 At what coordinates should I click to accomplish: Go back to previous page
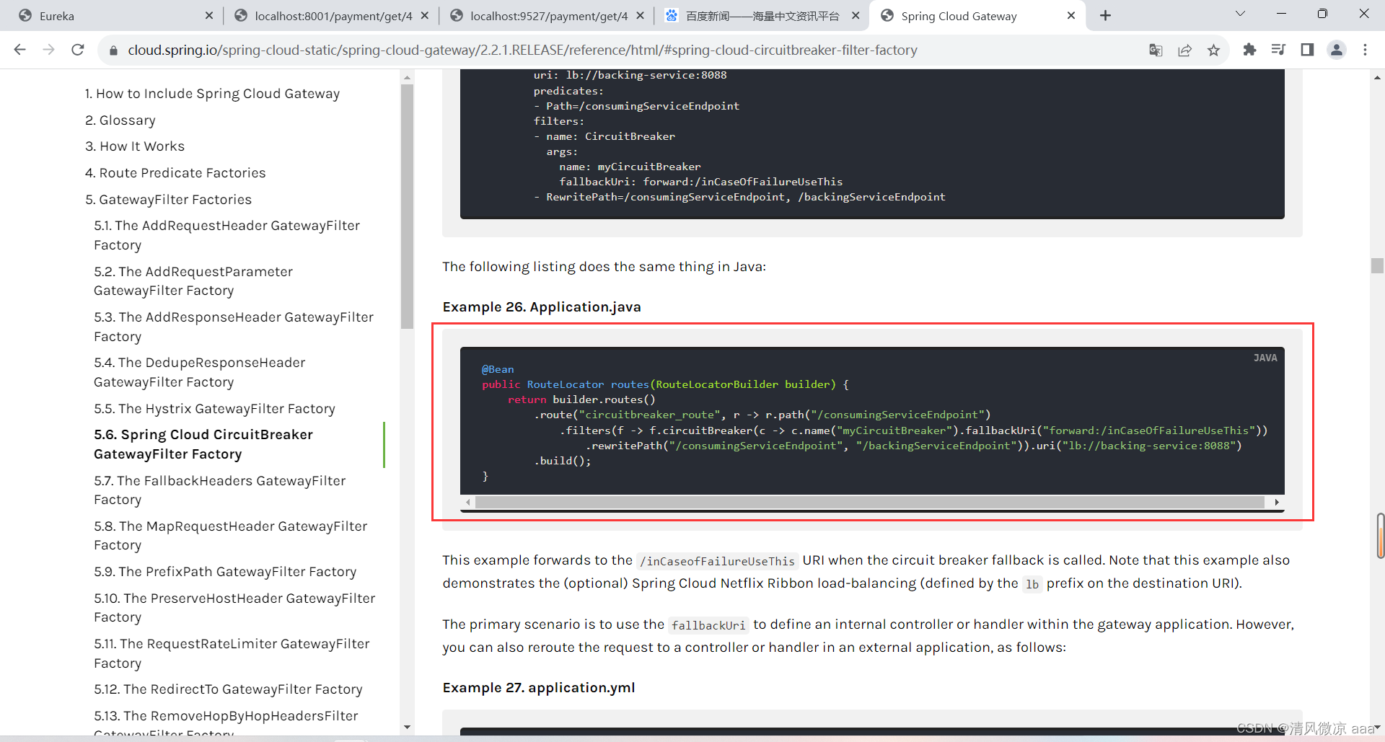pos(19,50)
